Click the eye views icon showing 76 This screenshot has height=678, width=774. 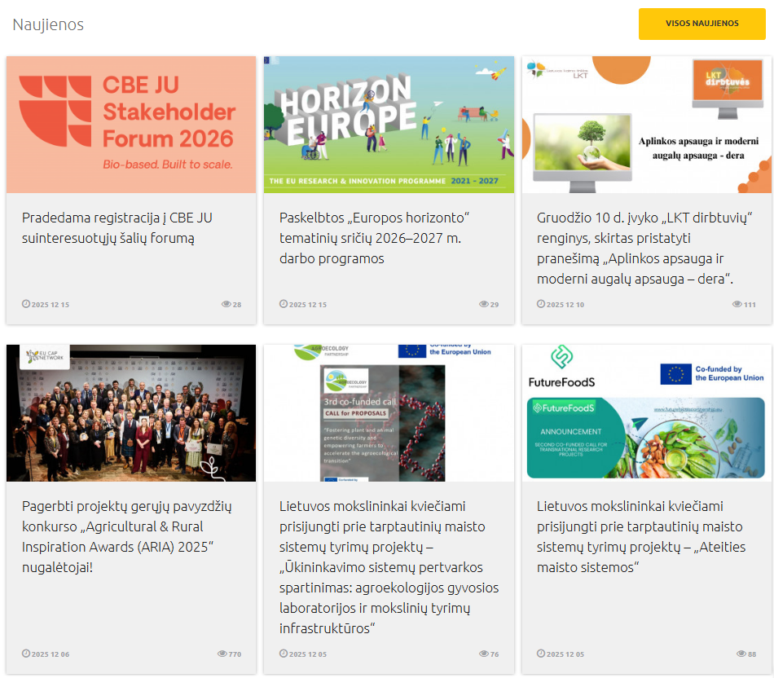[x=484, y=654]
